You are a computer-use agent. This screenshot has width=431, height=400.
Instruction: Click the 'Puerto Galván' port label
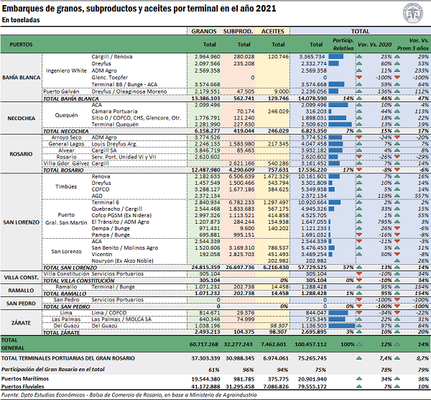pyautogui.click(x=61, y=91)
